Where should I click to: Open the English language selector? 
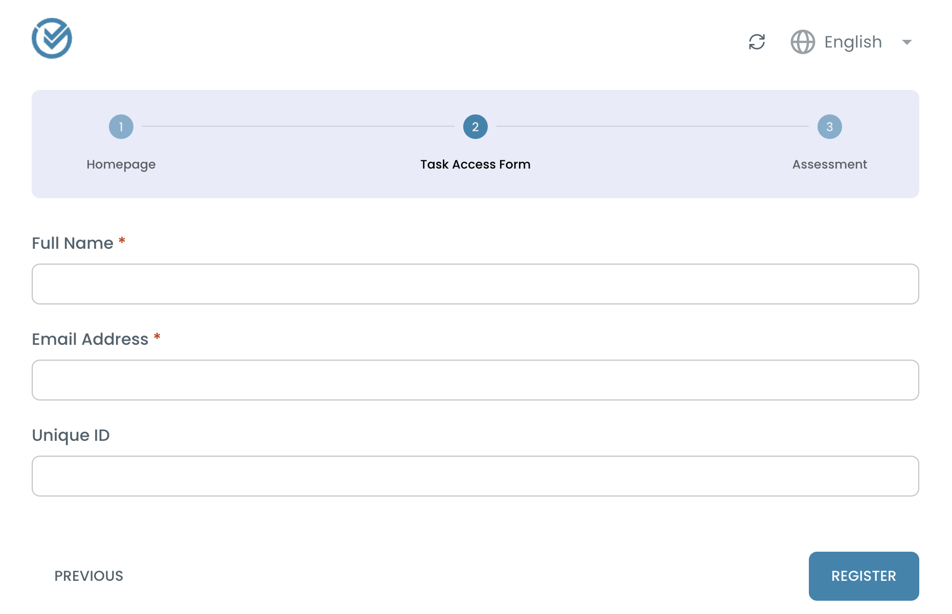(x=852, y=42)
